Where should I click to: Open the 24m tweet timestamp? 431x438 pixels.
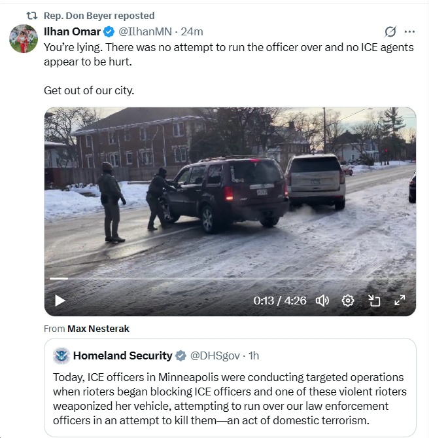point(191,31)
